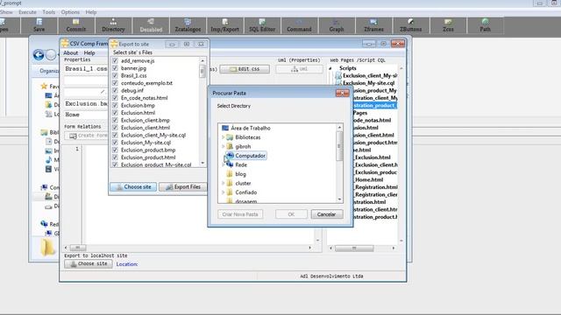Viewport: 561px width, 315px height.
Task: Click Choose site in Export to site dialog
Action: [x=133, y=186]
